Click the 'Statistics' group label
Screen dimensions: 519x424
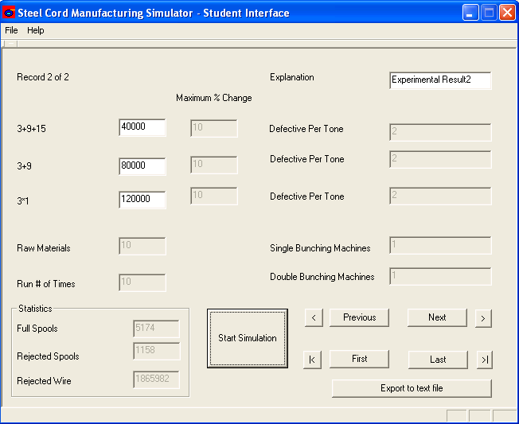pyautogui.click(x=35, y=309)
